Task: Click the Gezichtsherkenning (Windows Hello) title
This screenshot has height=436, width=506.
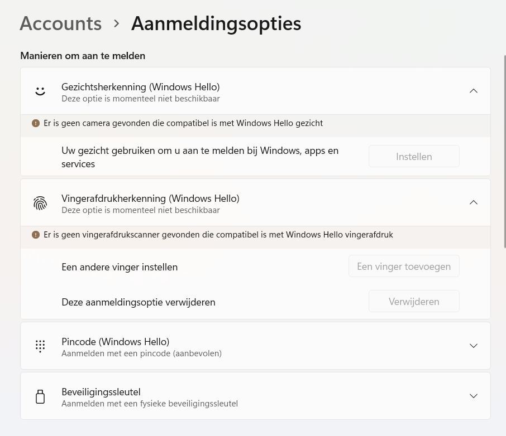Action: (140, 87)
